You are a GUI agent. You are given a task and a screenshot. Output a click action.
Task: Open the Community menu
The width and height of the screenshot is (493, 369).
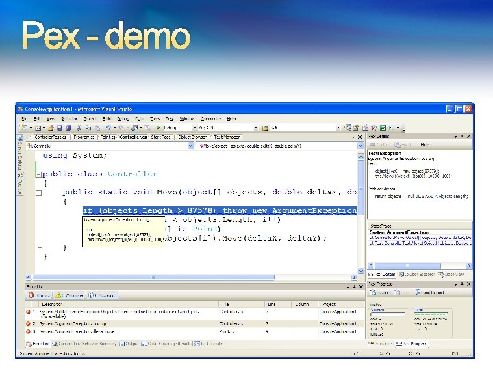[x=211, y=119]
